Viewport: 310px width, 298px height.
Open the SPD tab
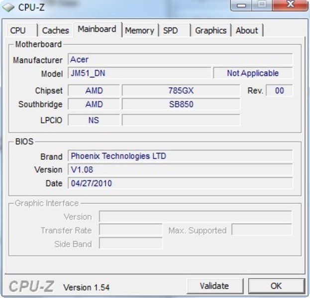coord(174,30)
